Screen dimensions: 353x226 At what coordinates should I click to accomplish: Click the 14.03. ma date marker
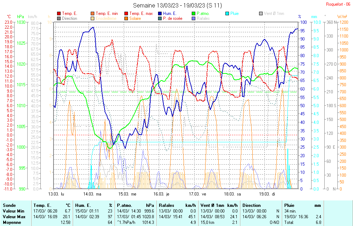(92, 194)
